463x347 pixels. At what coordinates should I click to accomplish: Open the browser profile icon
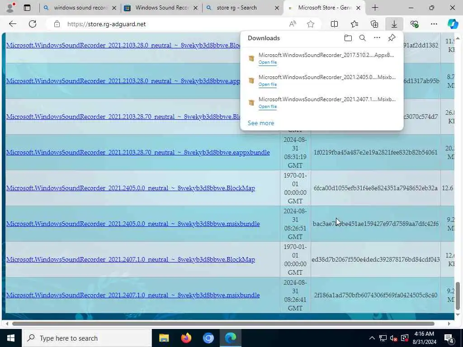tap(10, 8)
